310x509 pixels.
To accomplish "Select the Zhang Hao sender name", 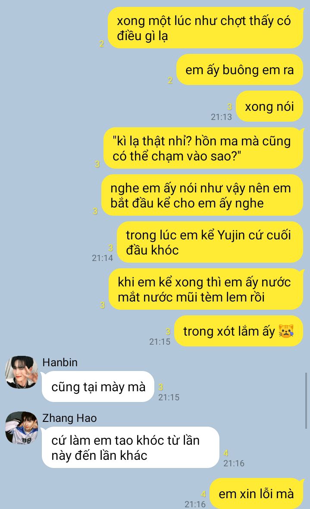I will (69, 418).
